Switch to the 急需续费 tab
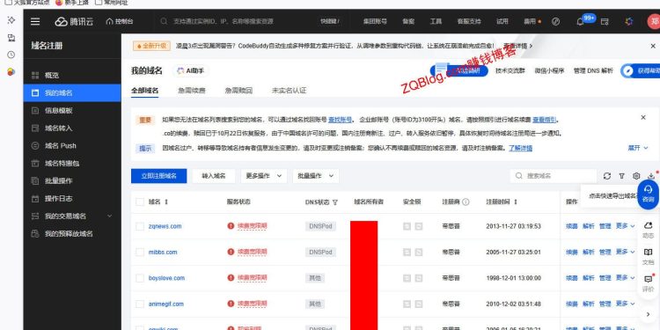Screen dimensions: 660x330 192,91
